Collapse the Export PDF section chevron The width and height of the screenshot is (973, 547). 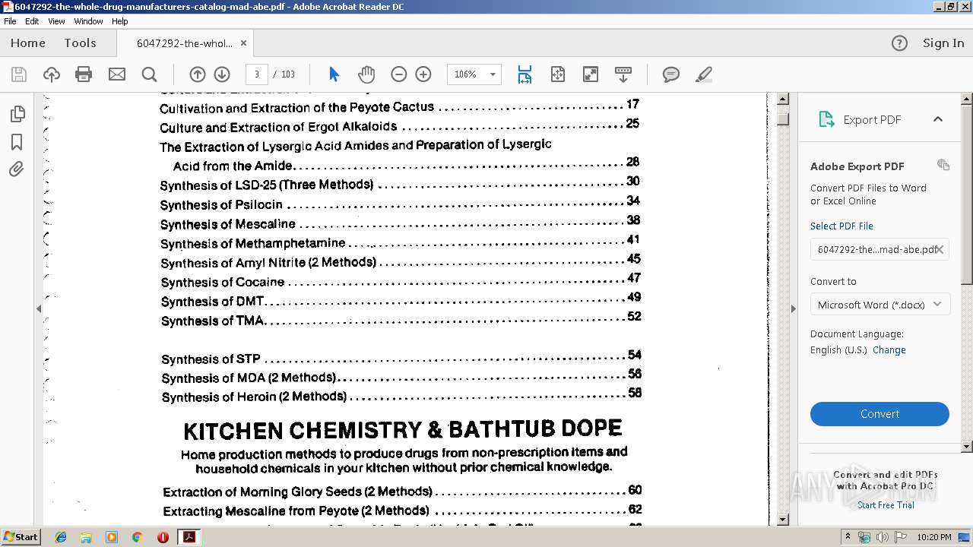pos(938,119)
